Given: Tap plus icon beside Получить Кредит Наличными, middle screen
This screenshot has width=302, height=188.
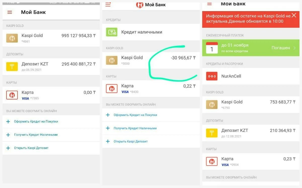Looking at the screenshot, I should pyautogui.click(x=108, y=128).
